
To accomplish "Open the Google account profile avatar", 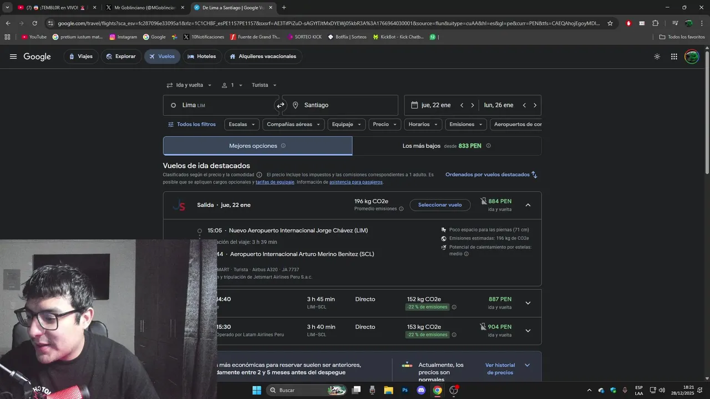I will click(x=692, y=57).
